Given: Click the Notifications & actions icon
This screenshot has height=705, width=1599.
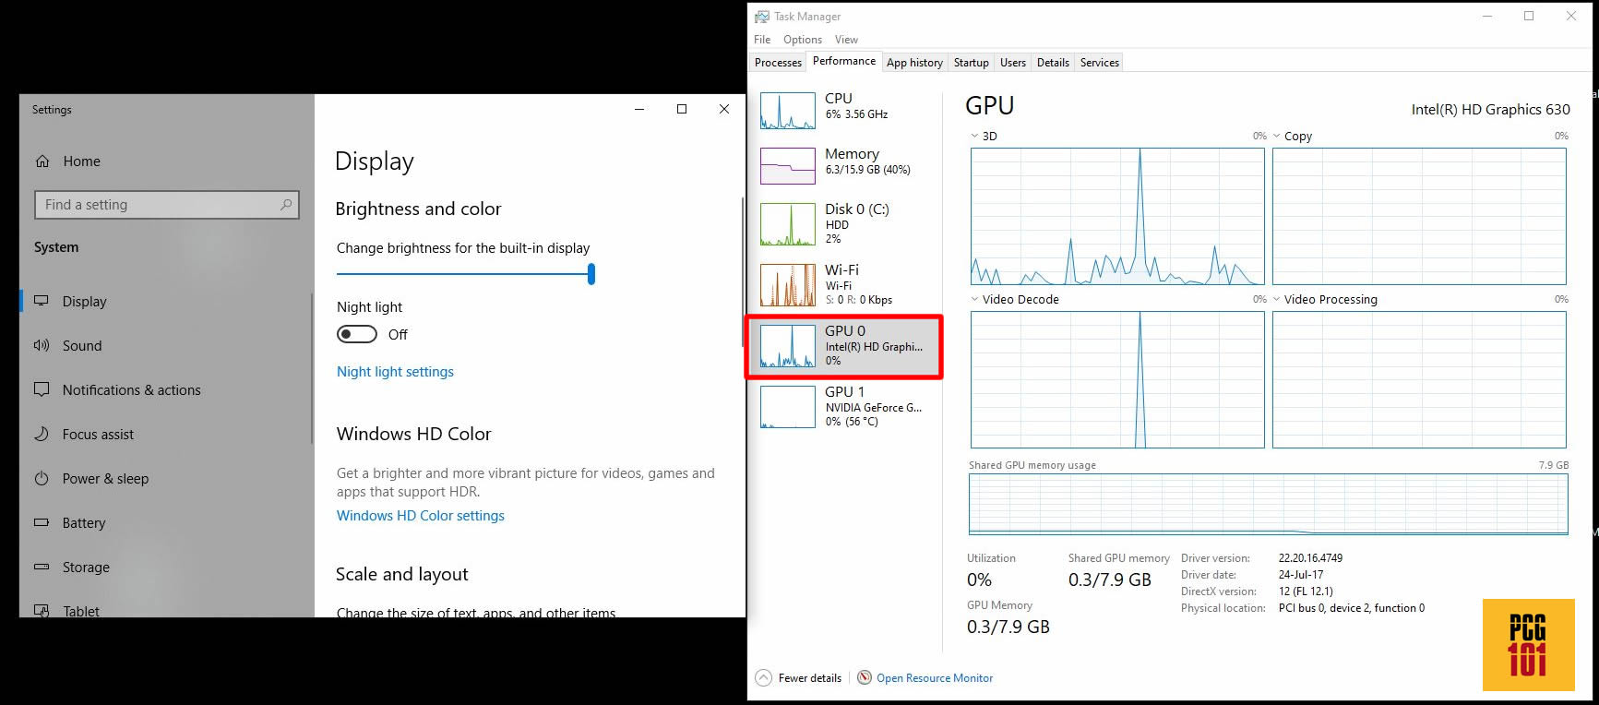Looking at the screenshot, I should 42,389.
